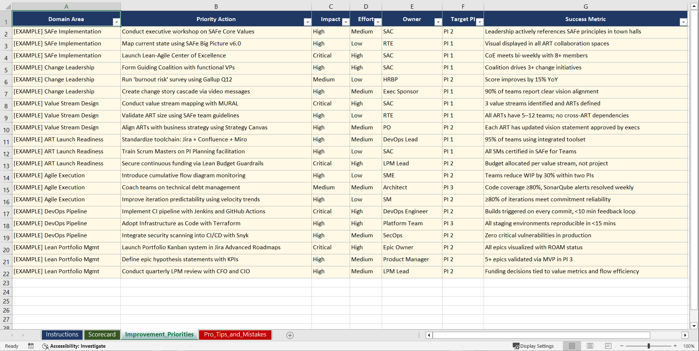Open the Effort column filter dropdown

click(x=378, y=22)
